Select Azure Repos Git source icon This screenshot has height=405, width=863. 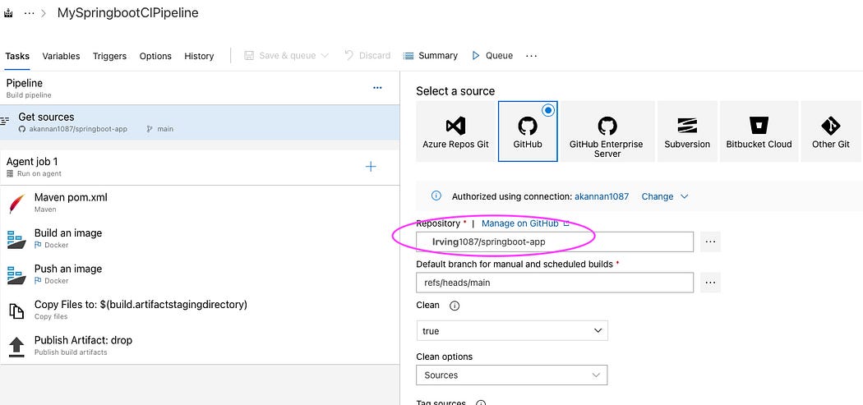[455, 126]
